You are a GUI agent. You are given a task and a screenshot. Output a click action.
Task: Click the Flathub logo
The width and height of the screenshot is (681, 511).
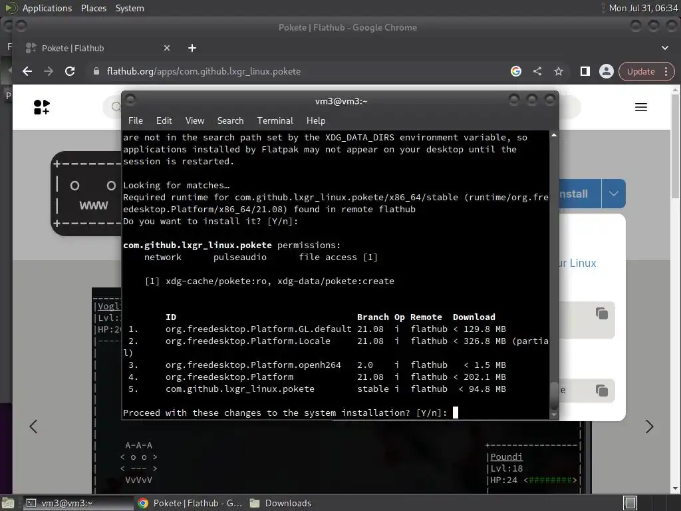(42, 107)
